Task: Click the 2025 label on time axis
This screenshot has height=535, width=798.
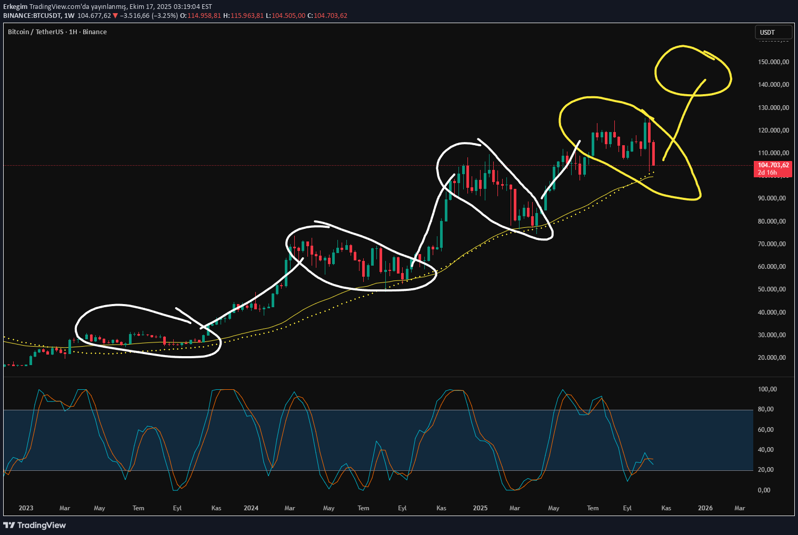Action: [480, 508]
